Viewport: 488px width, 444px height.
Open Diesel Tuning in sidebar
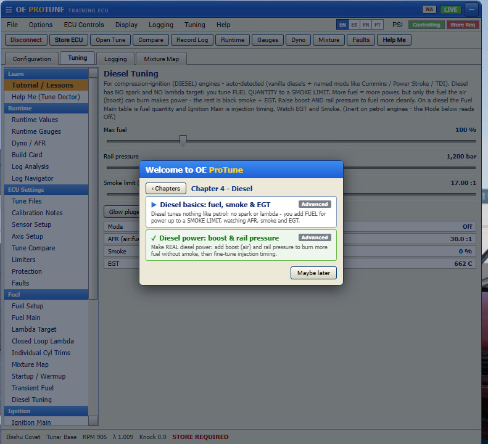pos(46,400)
